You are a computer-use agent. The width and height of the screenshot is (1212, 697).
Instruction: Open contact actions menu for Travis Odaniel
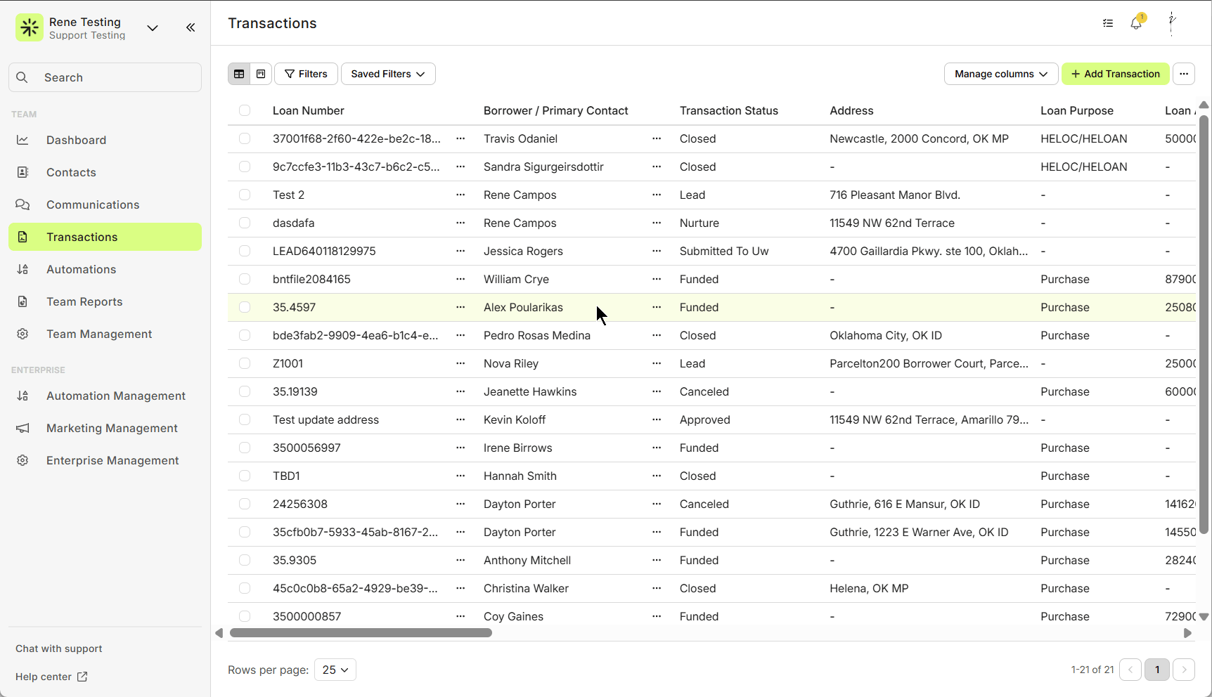(x=657, y=138)
